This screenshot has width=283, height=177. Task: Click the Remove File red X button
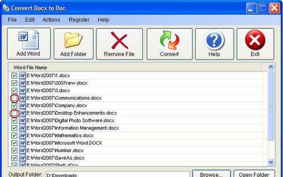[x=119, y=44]
